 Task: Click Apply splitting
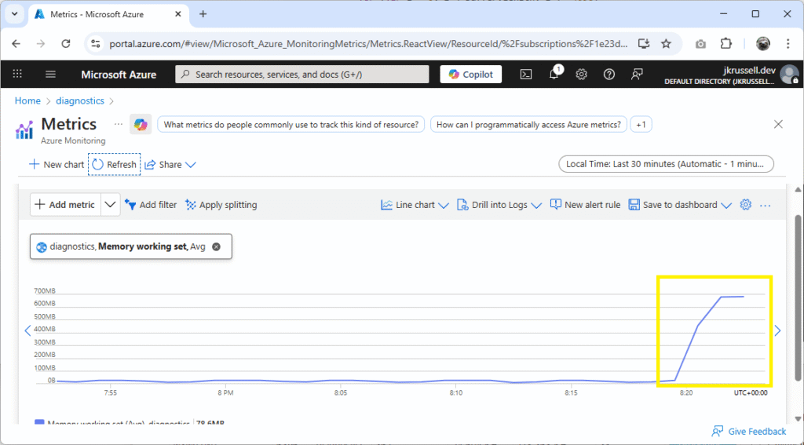221,205
